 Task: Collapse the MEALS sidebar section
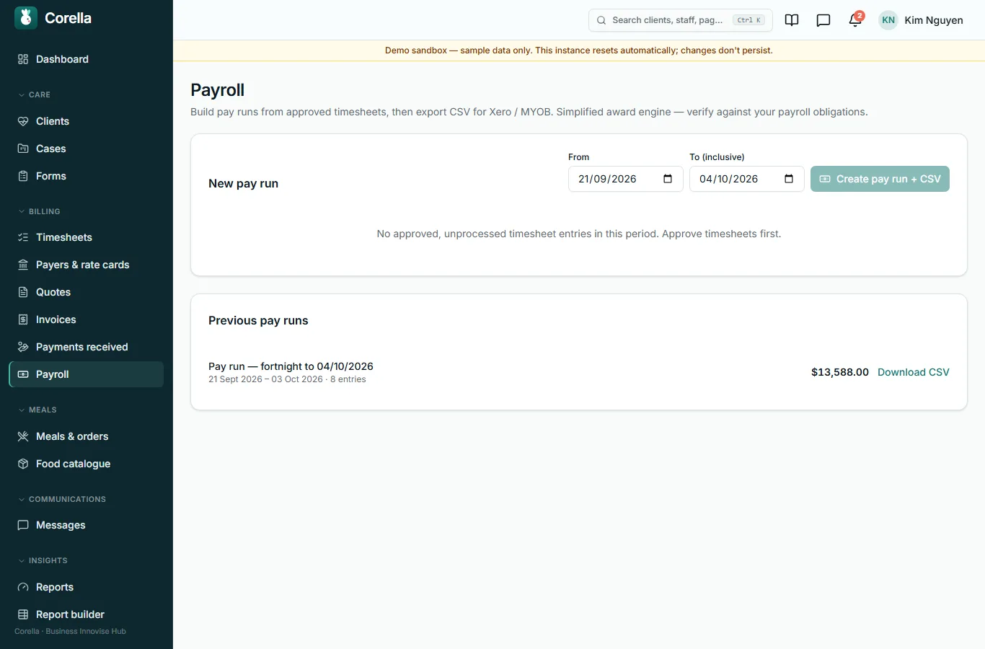click(37, 410)
